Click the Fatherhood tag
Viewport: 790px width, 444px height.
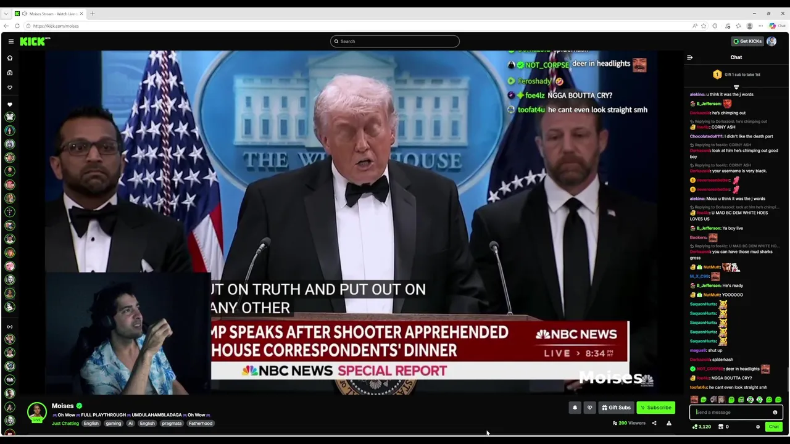tap(201, 424)
